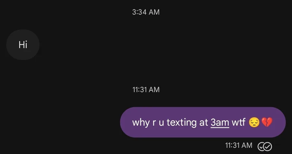
Task: Click the centered 11:31 AM timestamp header
Action: (146, 90)
